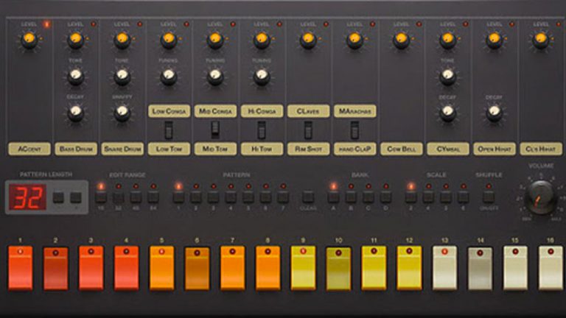Image resolution: width=566 pixels, height=318 pixels.
Task: Toggle step 14 white button
Action: (x=480, y=268)
